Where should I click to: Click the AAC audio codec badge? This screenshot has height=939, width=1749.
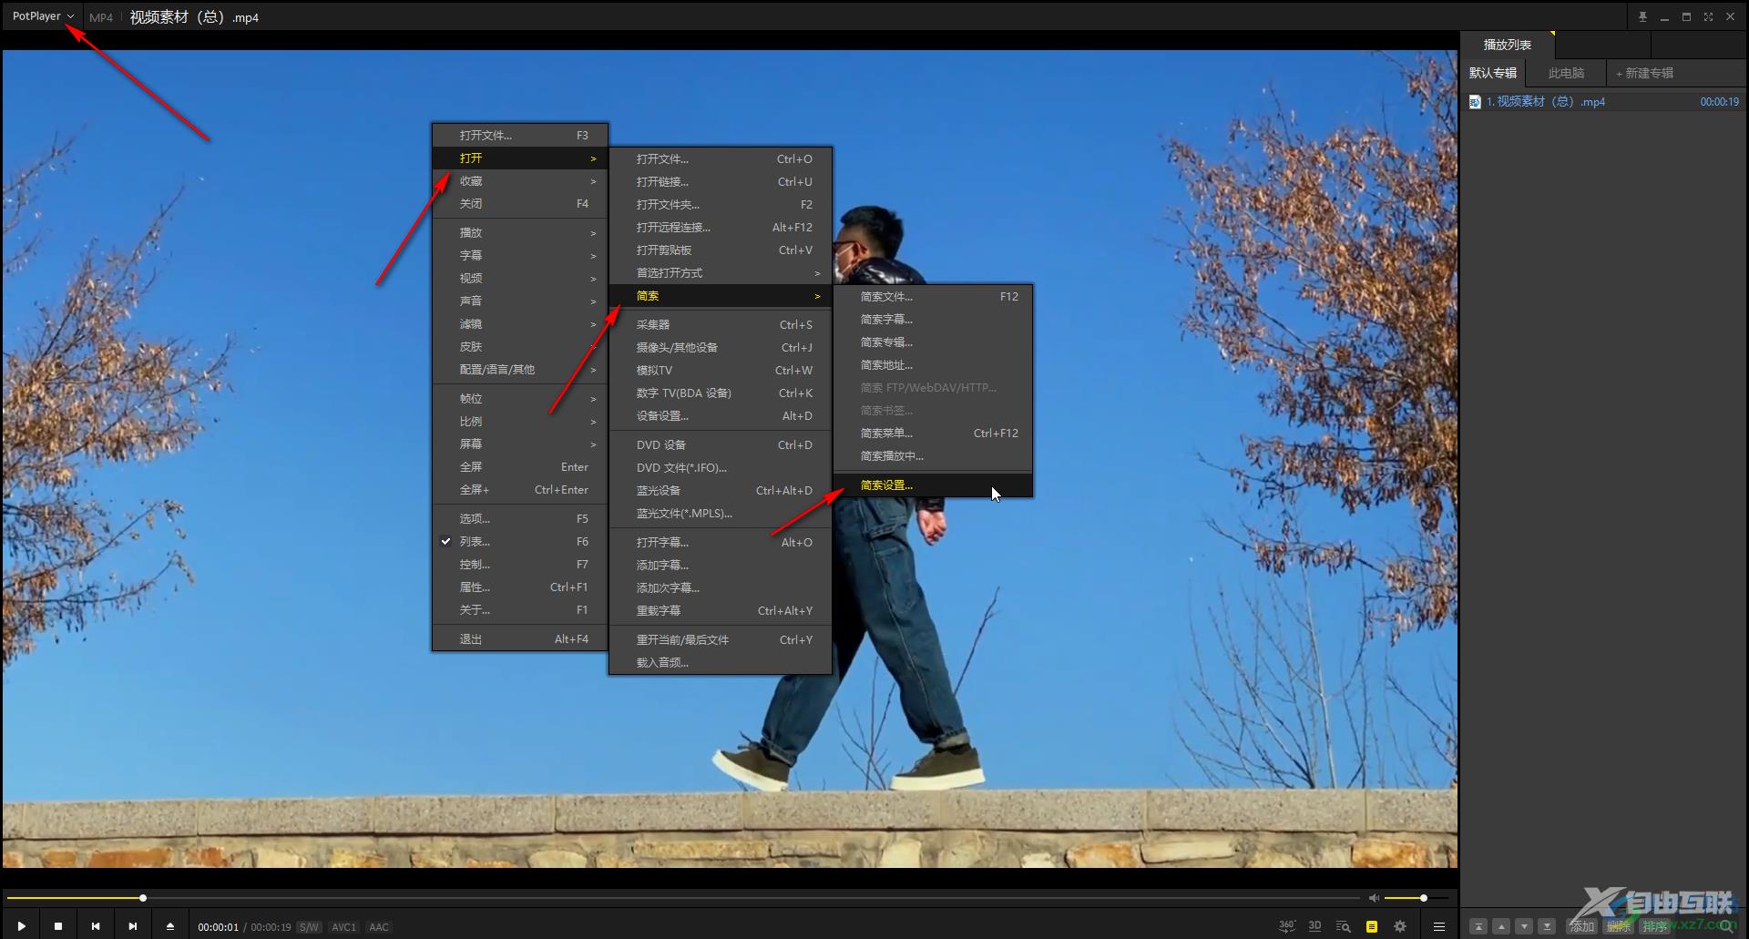coord(379,927)
